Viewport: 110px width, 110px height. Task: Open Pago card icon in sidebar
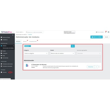click(x=1, y=56)
